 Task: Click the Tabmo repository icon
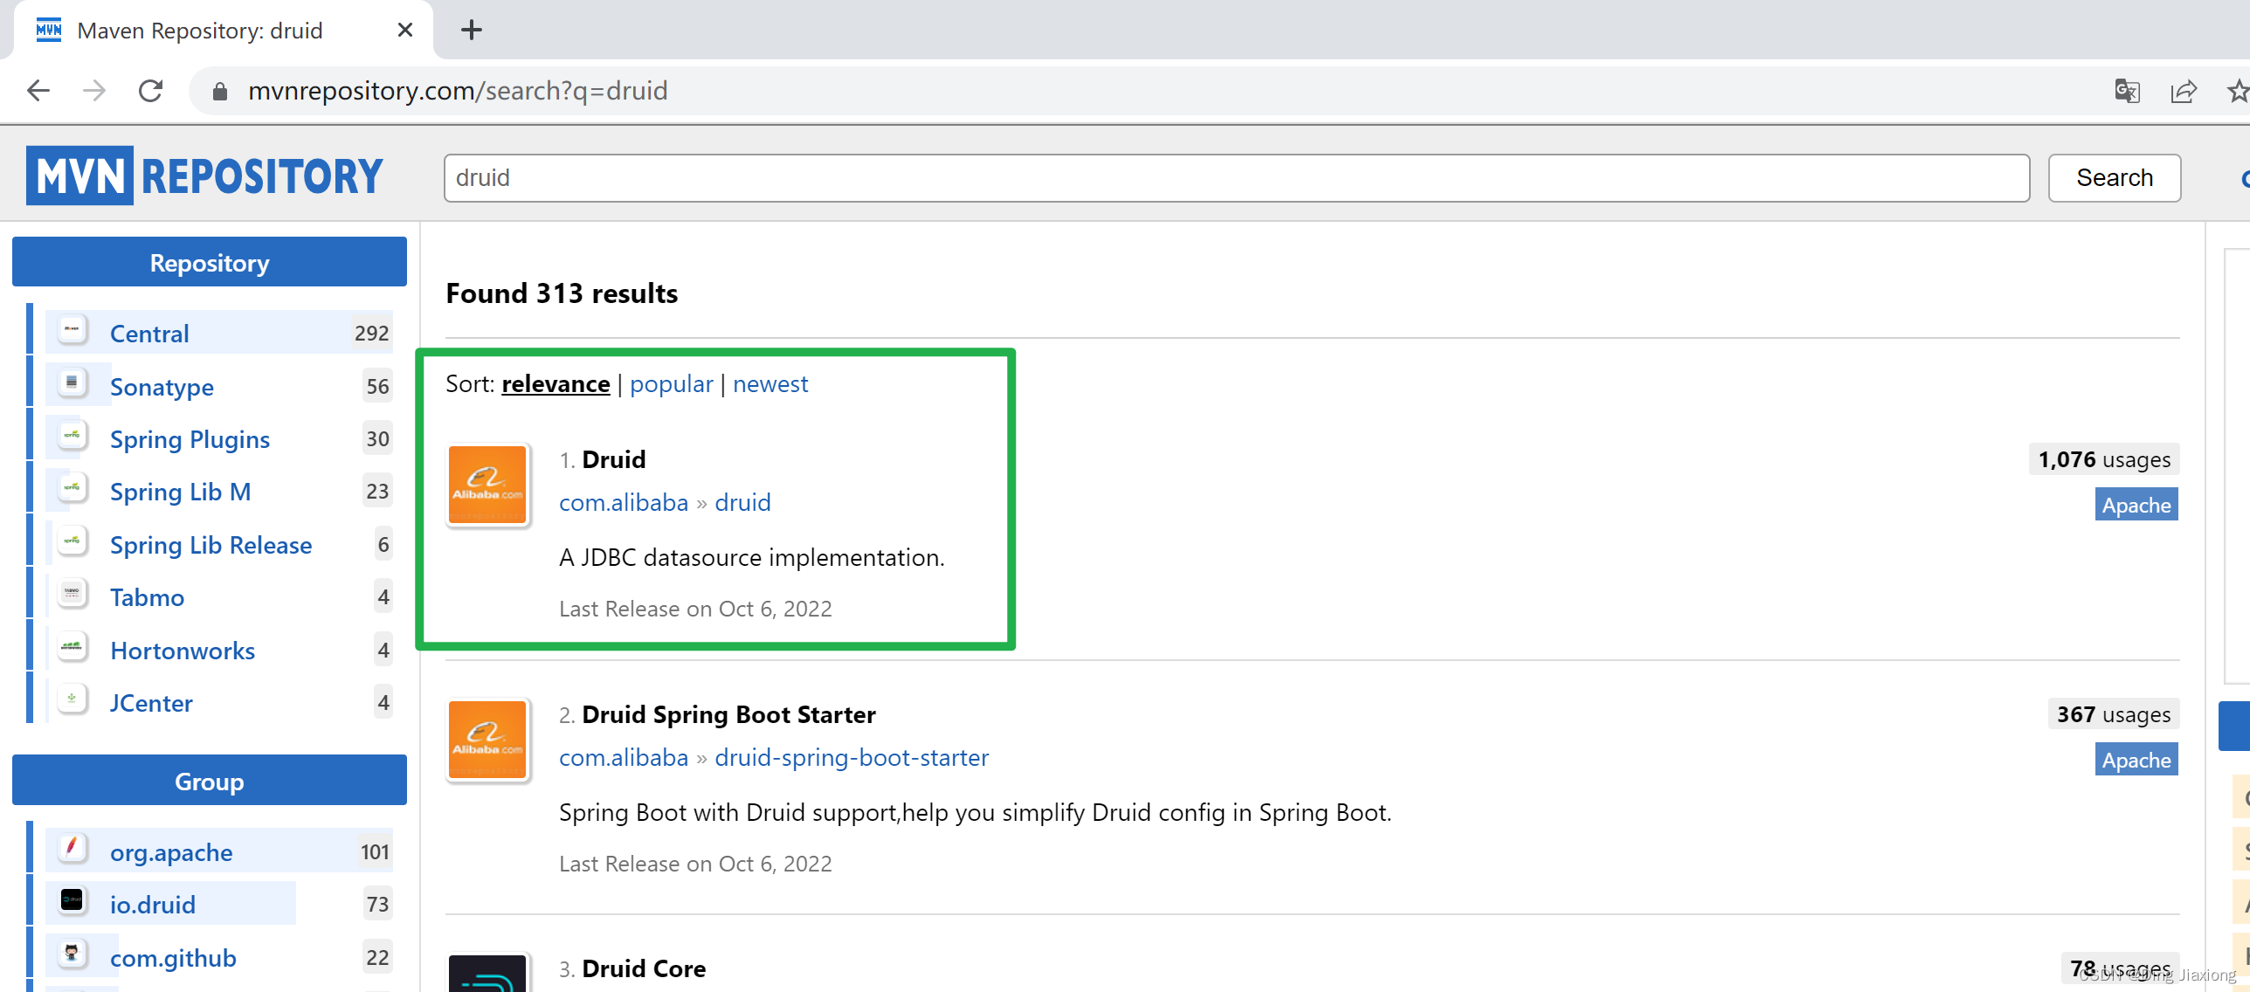click(x=72, y=593)
